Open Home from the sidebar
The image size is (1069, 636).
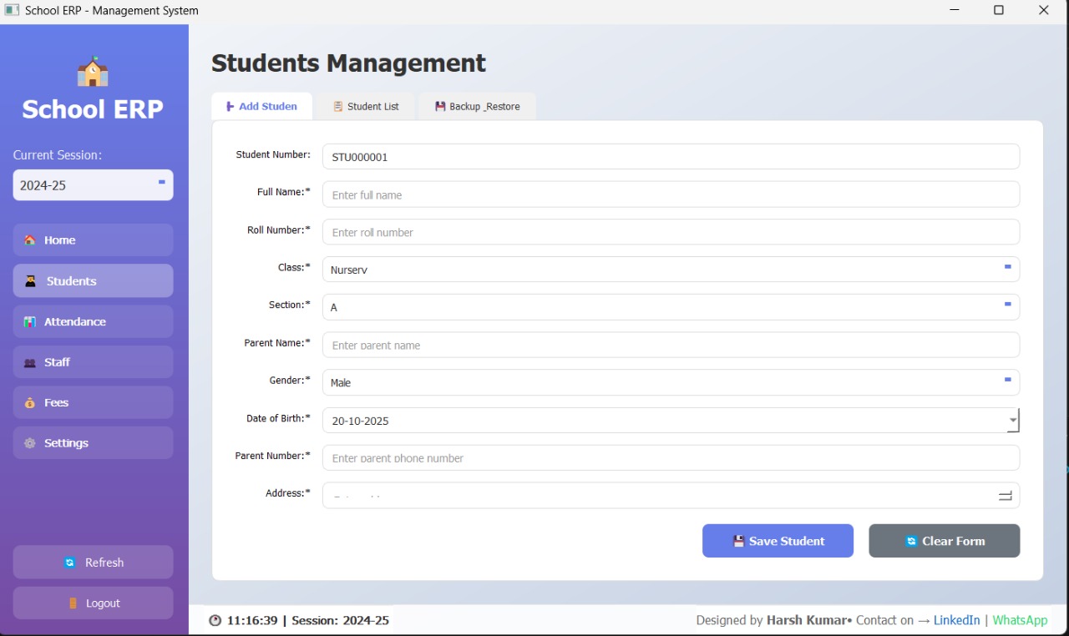(93, 240)
